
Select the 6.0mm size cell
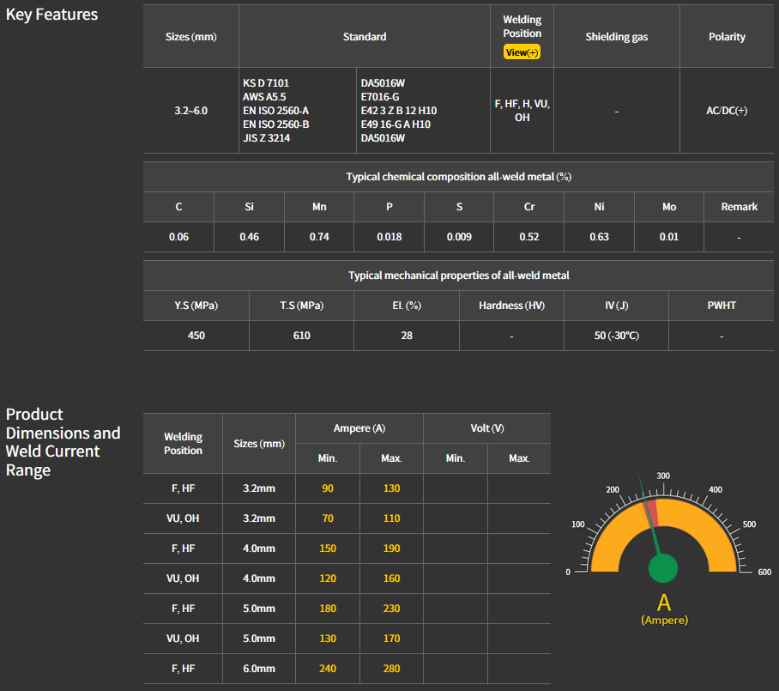click(258, 669)
